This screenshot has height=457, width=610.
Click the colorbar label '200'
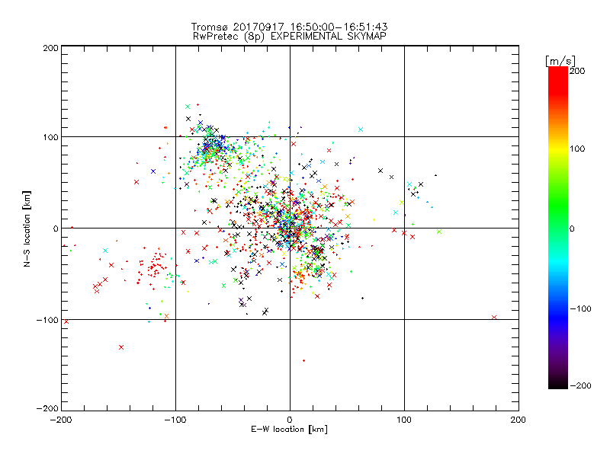click(x=577, y=71)
